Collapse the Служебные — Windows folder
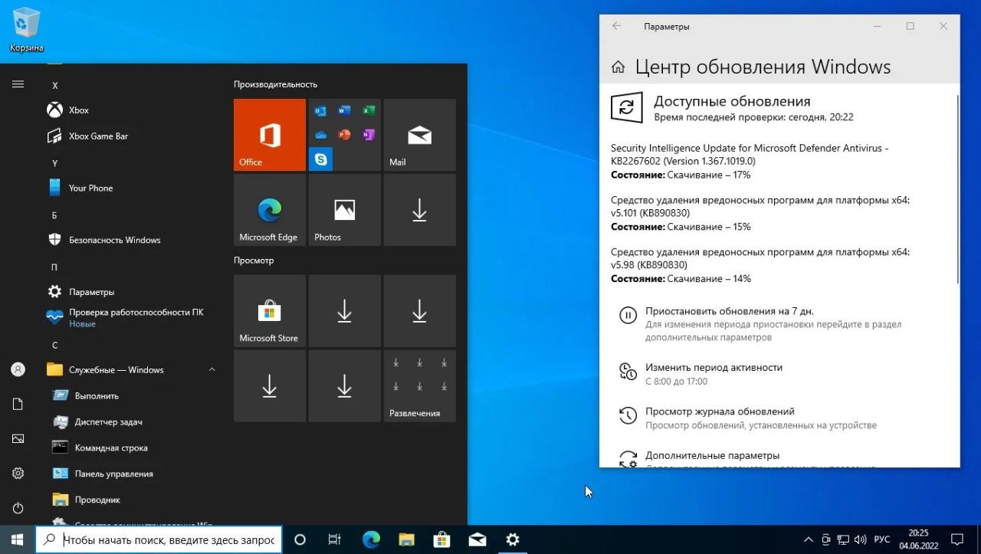This screenshot has width=981, height=554. click(x=130, y=370)
